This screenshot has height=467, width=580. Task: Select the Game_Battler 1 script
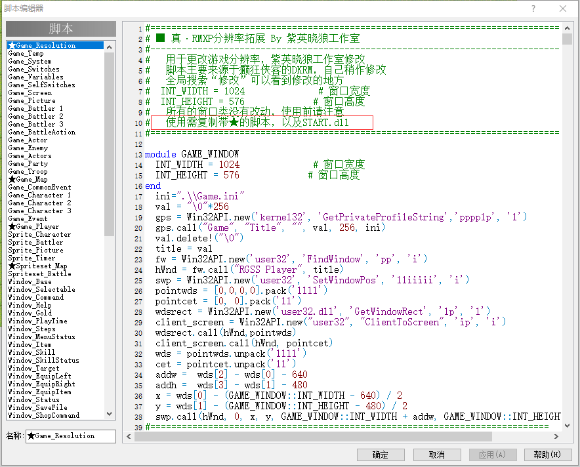(56, 108)
